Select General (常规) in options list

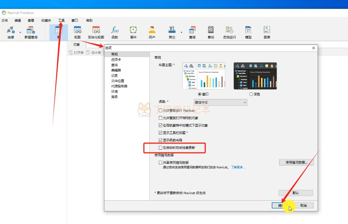pyautogui.click(x=127, y=54)
